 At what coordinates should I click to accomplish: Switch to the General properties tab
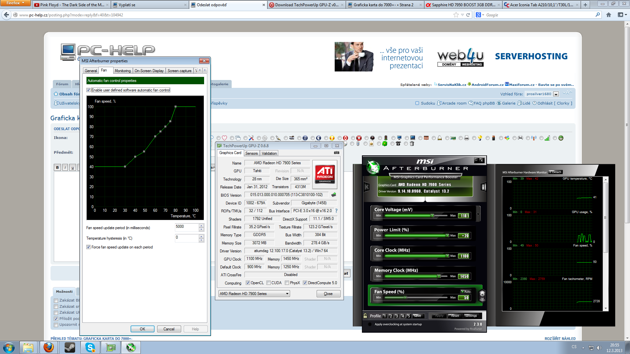[x=91, y=71]
